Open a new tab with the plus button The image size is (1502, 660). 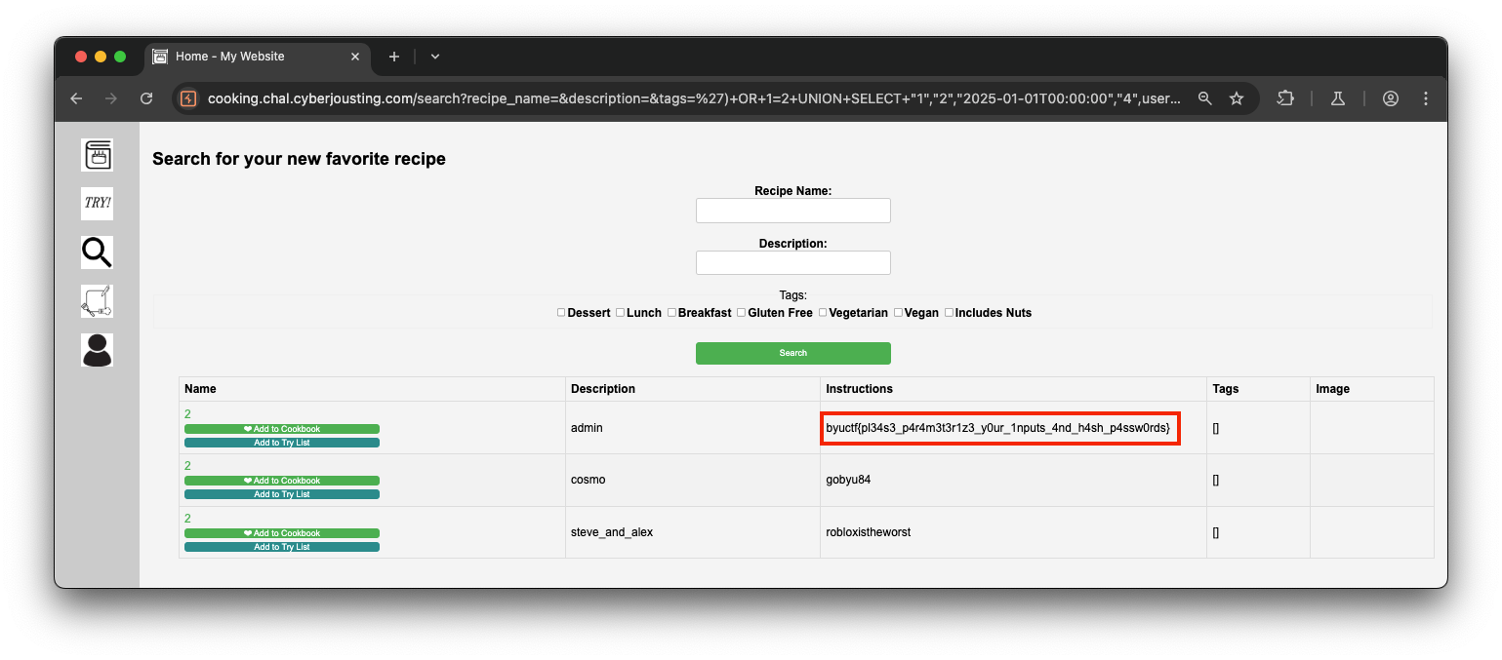(394, 57)
